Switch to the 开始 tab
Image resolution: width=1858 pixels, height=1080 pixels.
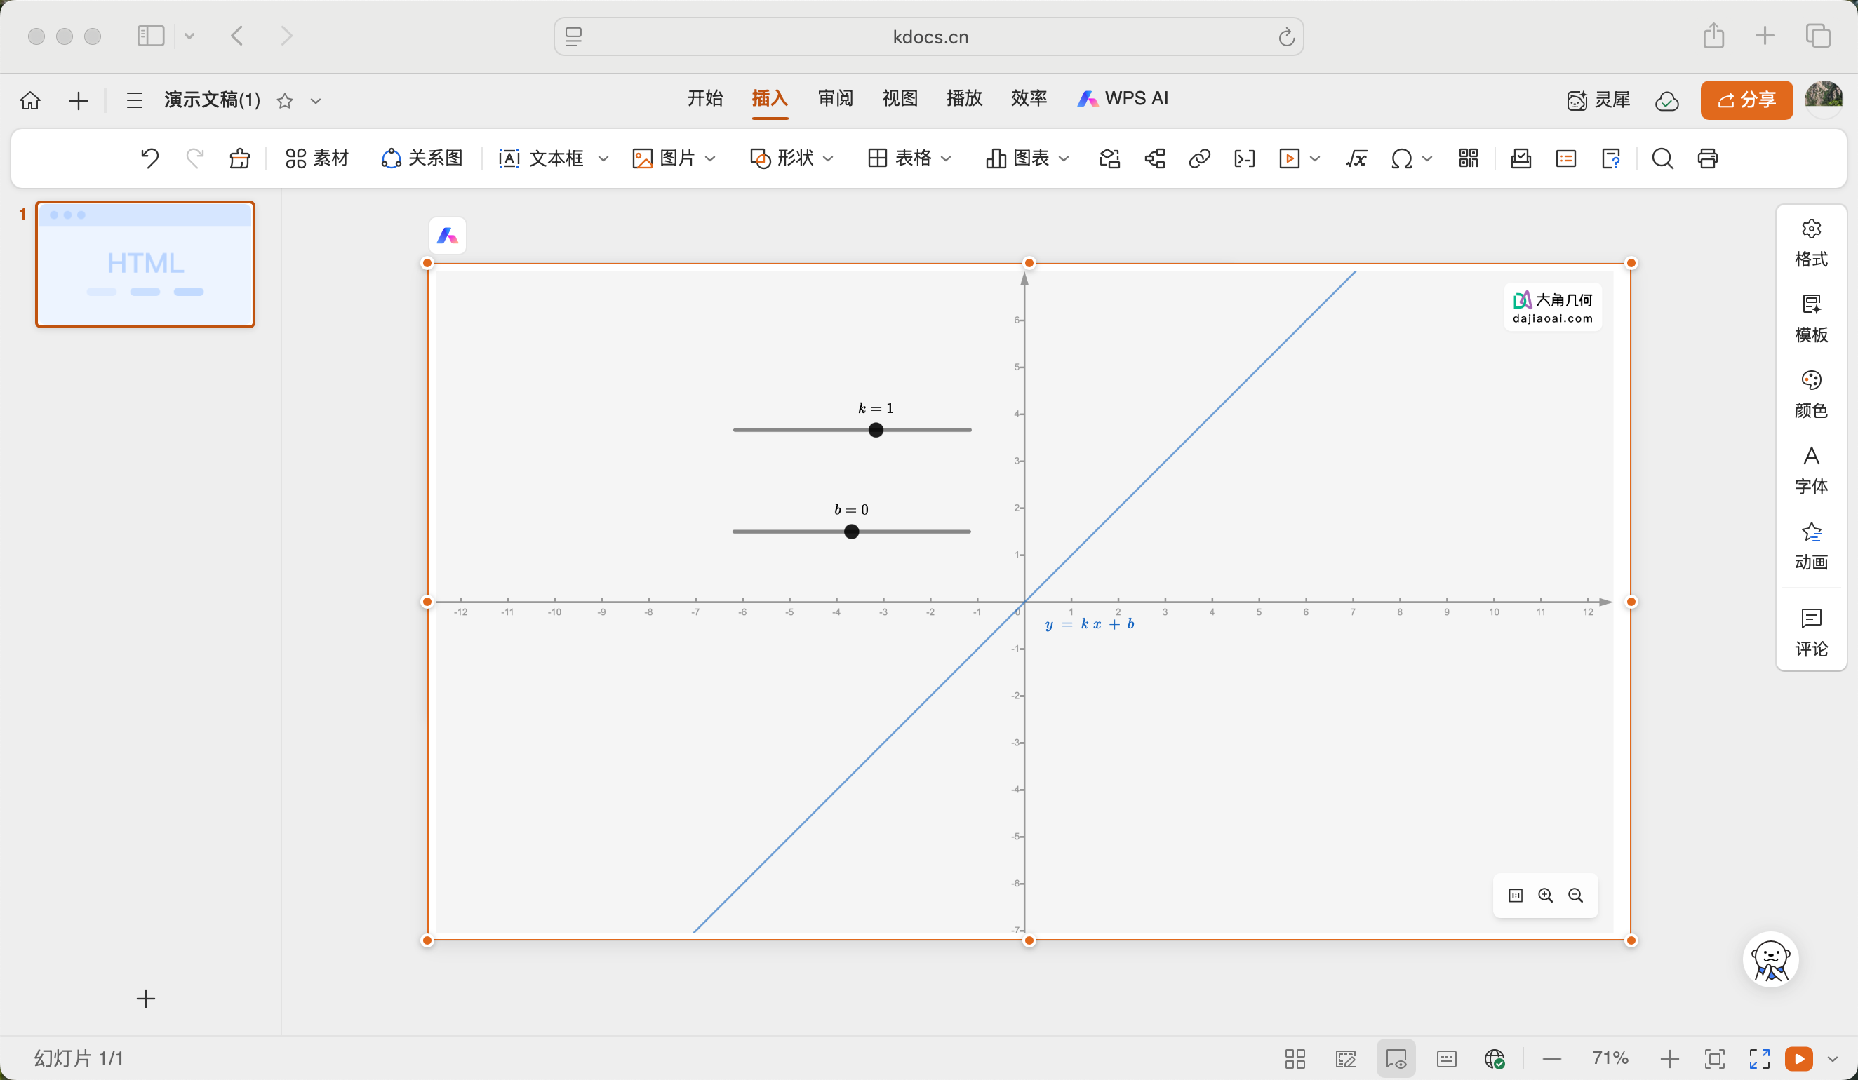[x=704, y=98]
